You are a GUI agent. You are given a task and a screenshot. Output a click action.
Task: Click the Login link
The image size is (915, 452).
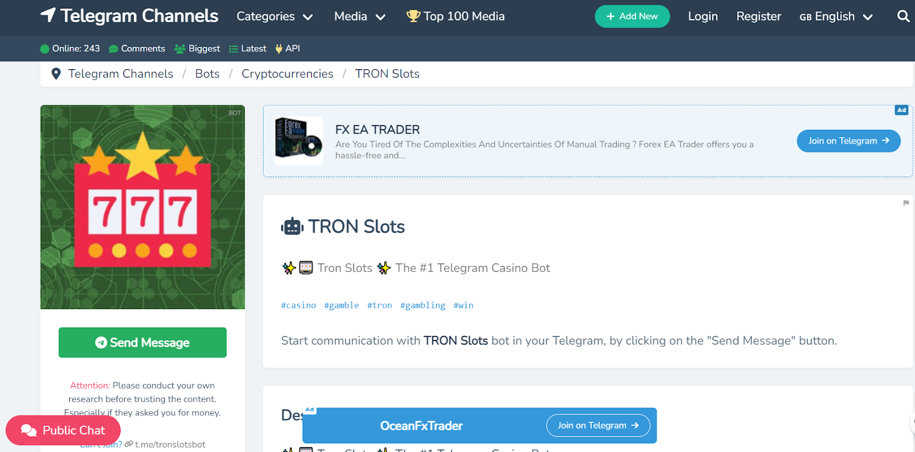[703, 17]
